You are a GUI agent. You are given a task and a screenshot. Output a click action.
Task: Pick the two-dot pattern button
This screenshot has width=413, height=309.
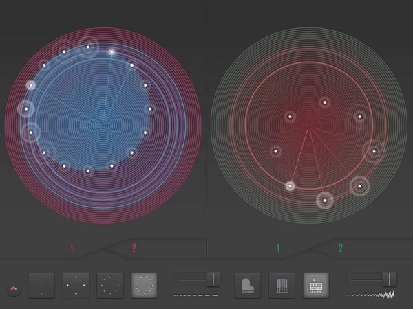pyautogui.click(x=41, y=285)
